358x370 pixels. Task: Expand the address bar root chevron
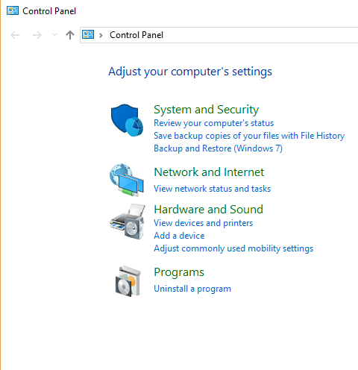click(101, 35)
